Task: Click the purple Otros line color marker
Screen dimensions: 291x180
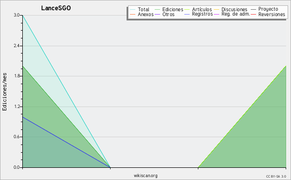Action: (157, 14)
